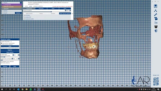Adjust the Distancia máx. de influencia slider
The image size is (161, 91).
pos(10,60)
